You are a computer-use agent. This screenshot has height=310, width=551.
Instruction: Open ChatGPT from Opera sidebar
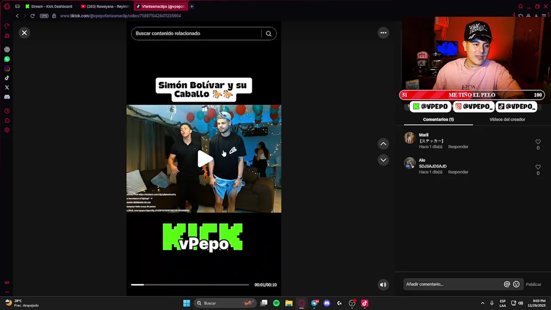tap(7, 50)
